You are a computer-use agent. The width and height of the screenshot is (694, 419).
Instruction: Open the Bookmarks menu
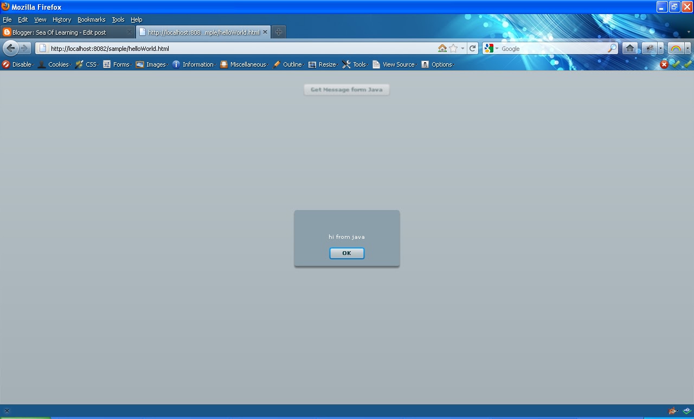pos(91,19)
